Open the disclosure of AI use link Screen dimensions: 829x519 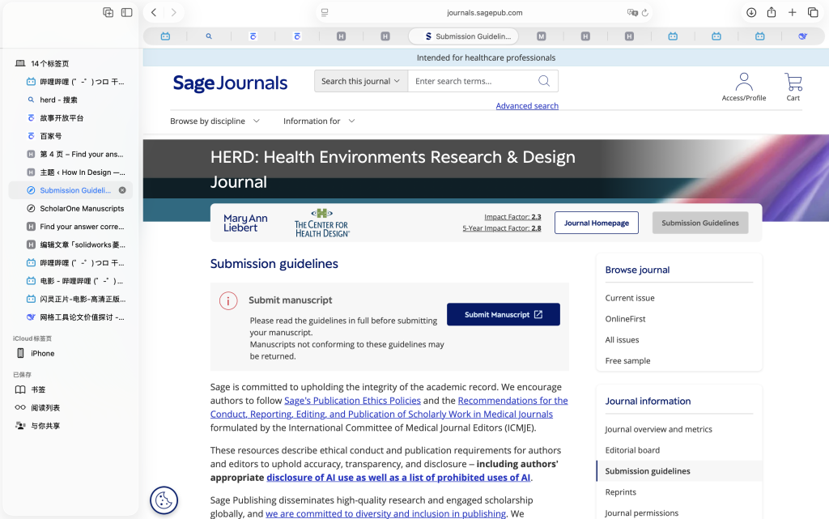click(398, 477)
